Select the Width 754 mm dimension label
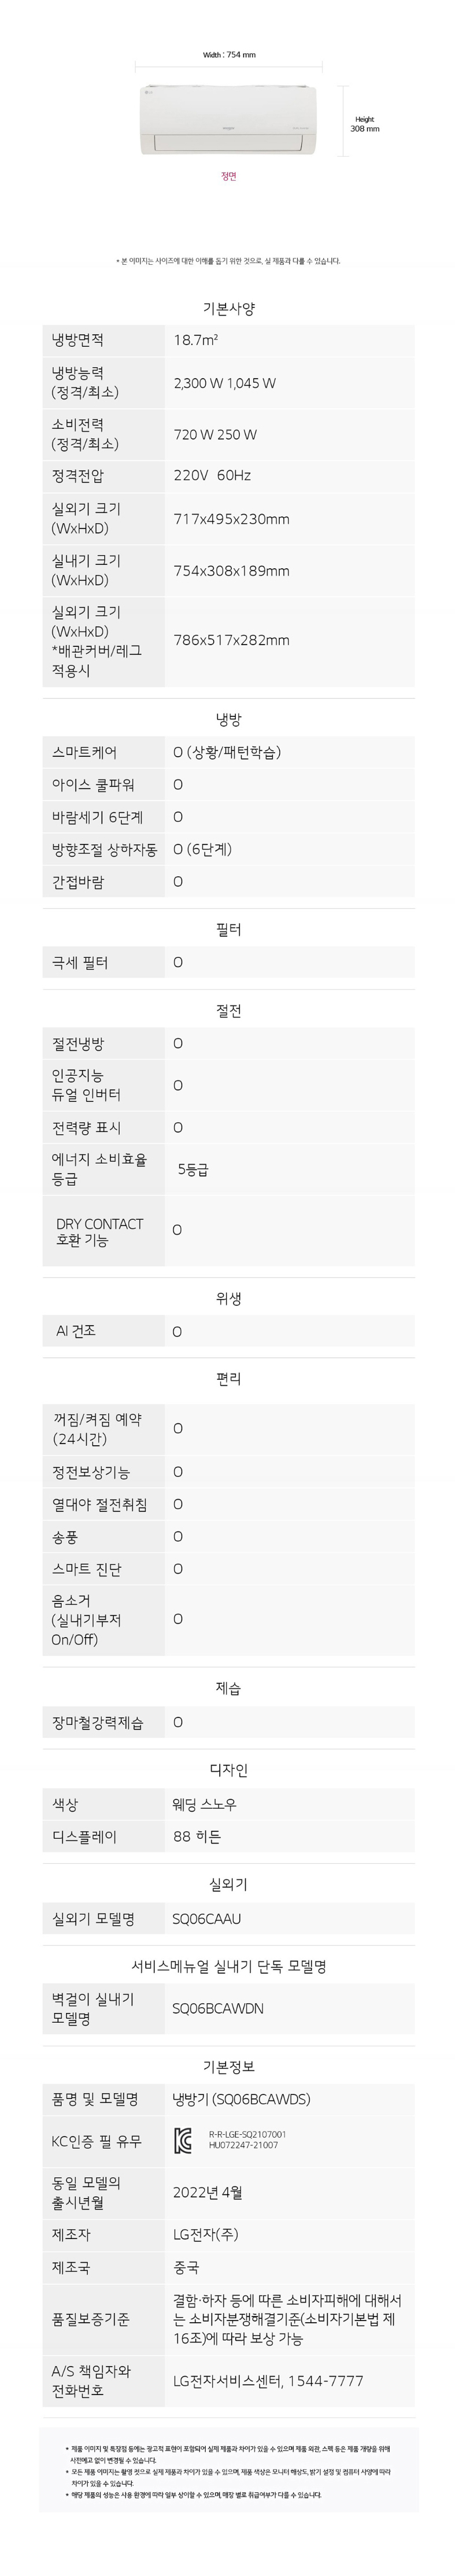 (x=229, y=55)
